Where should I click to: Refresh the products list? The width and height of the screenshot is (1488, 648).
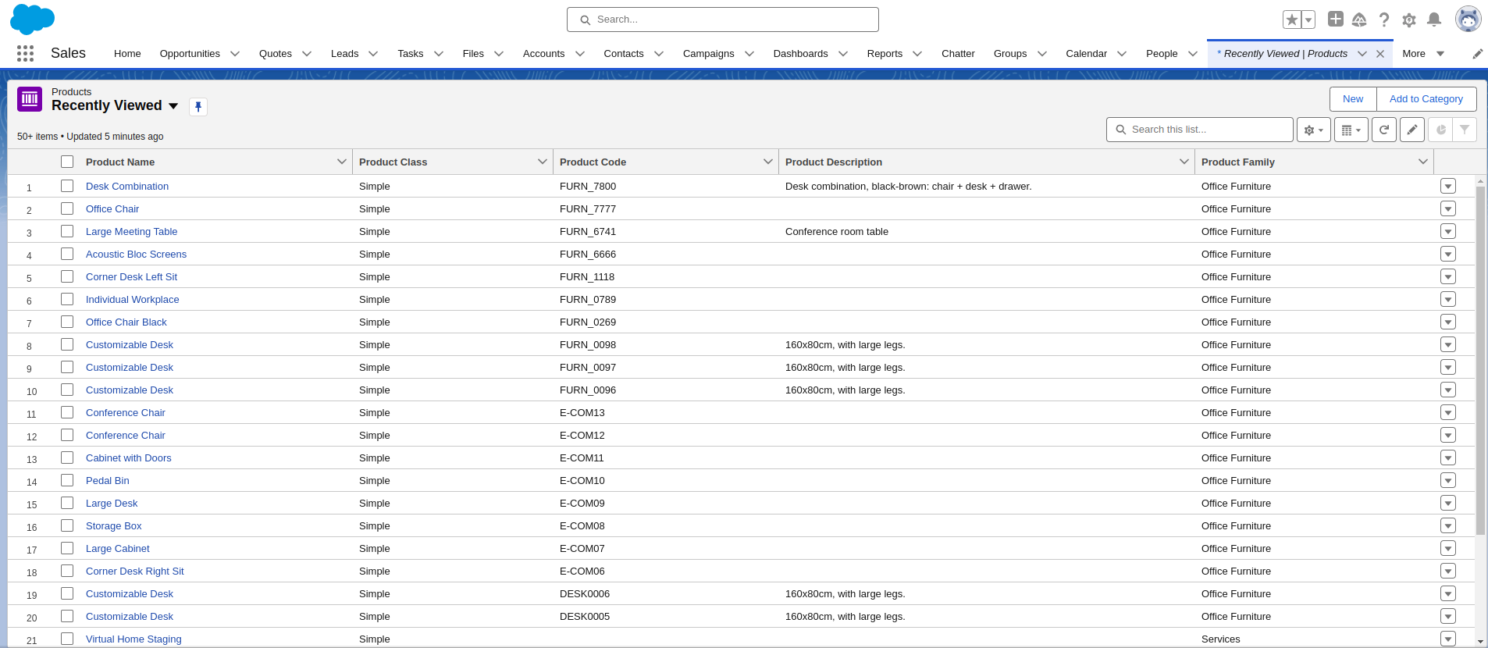tap(1384, 130)
